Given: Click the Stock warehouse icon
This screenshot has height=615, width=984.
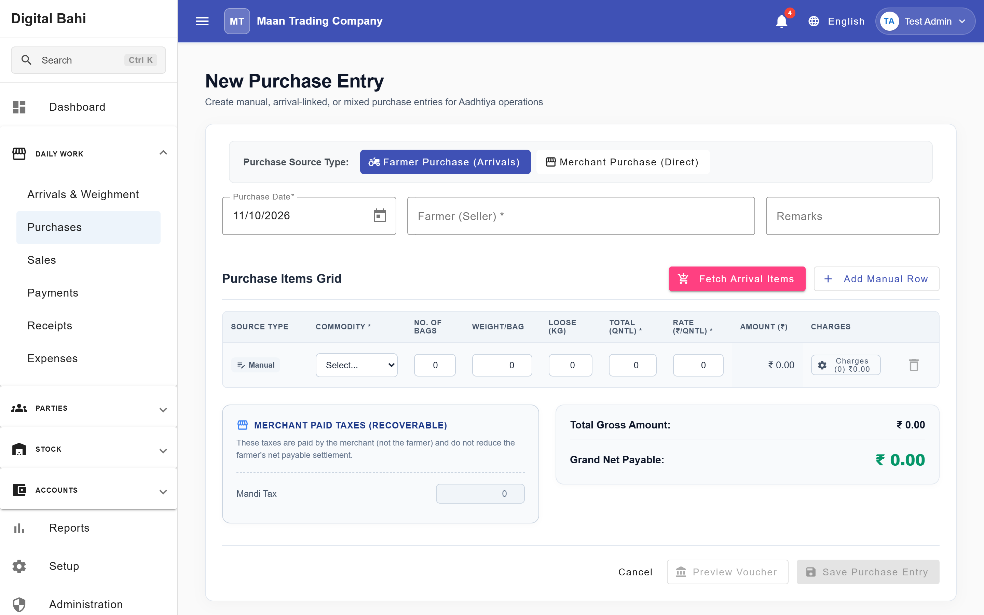Looking at the screenshot, I should pos(19,449).
